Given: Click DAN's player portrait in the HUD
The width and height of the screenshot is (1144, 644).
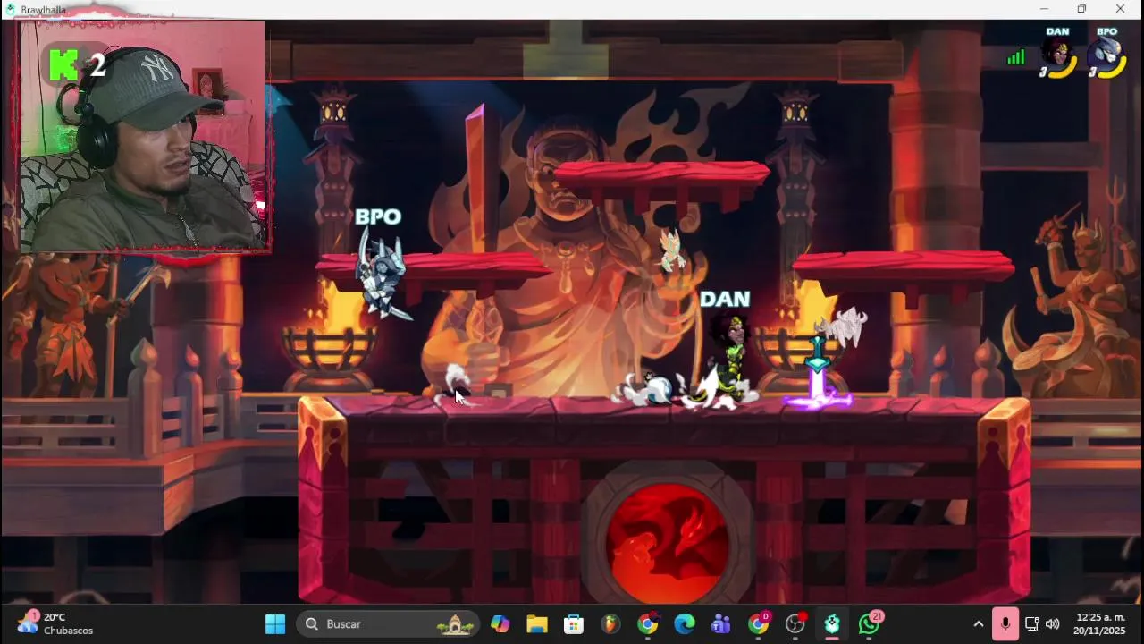Looking at the screenshot, I should tap(1058, 55).
